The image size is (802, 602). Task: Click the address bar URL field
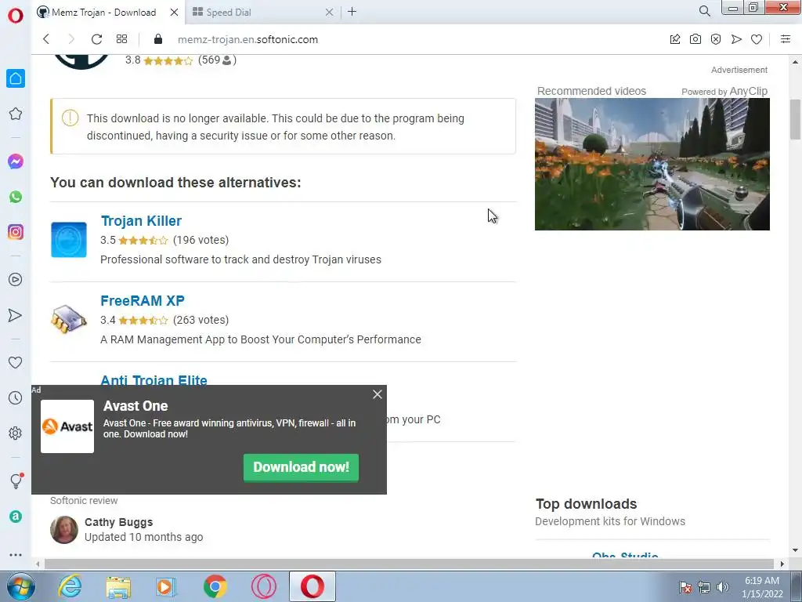[x=247, y=39]
